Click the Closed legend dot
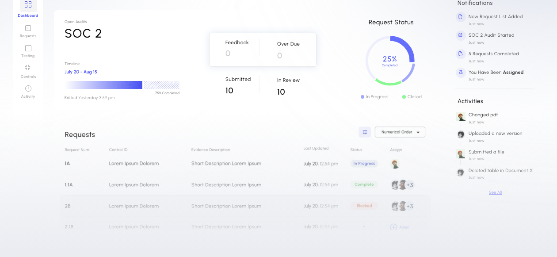 (404, 97)
